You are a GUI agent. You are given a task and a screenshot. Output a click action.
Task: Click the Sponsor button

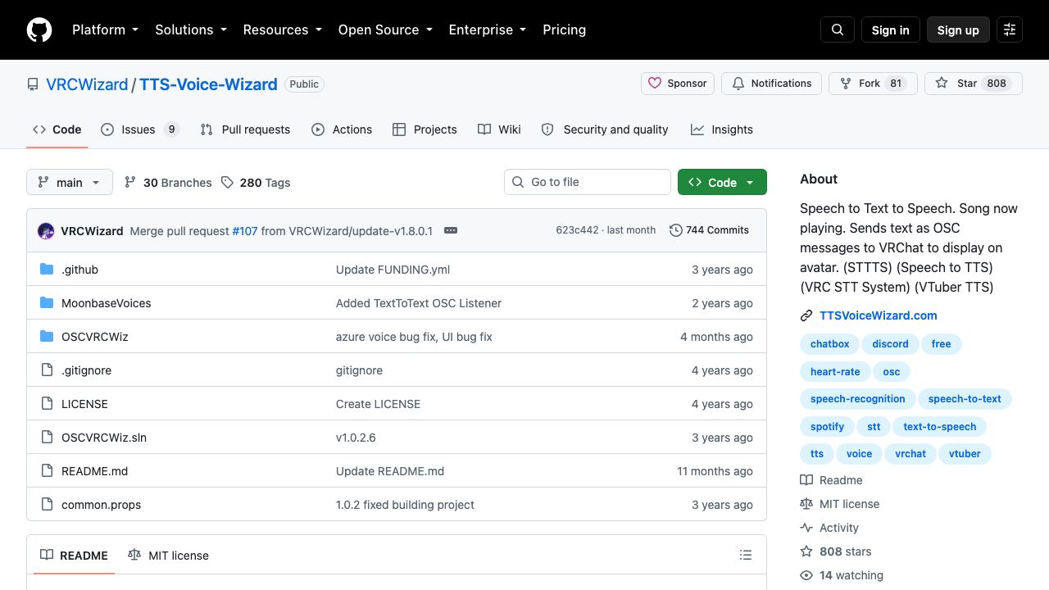(678, 84)
